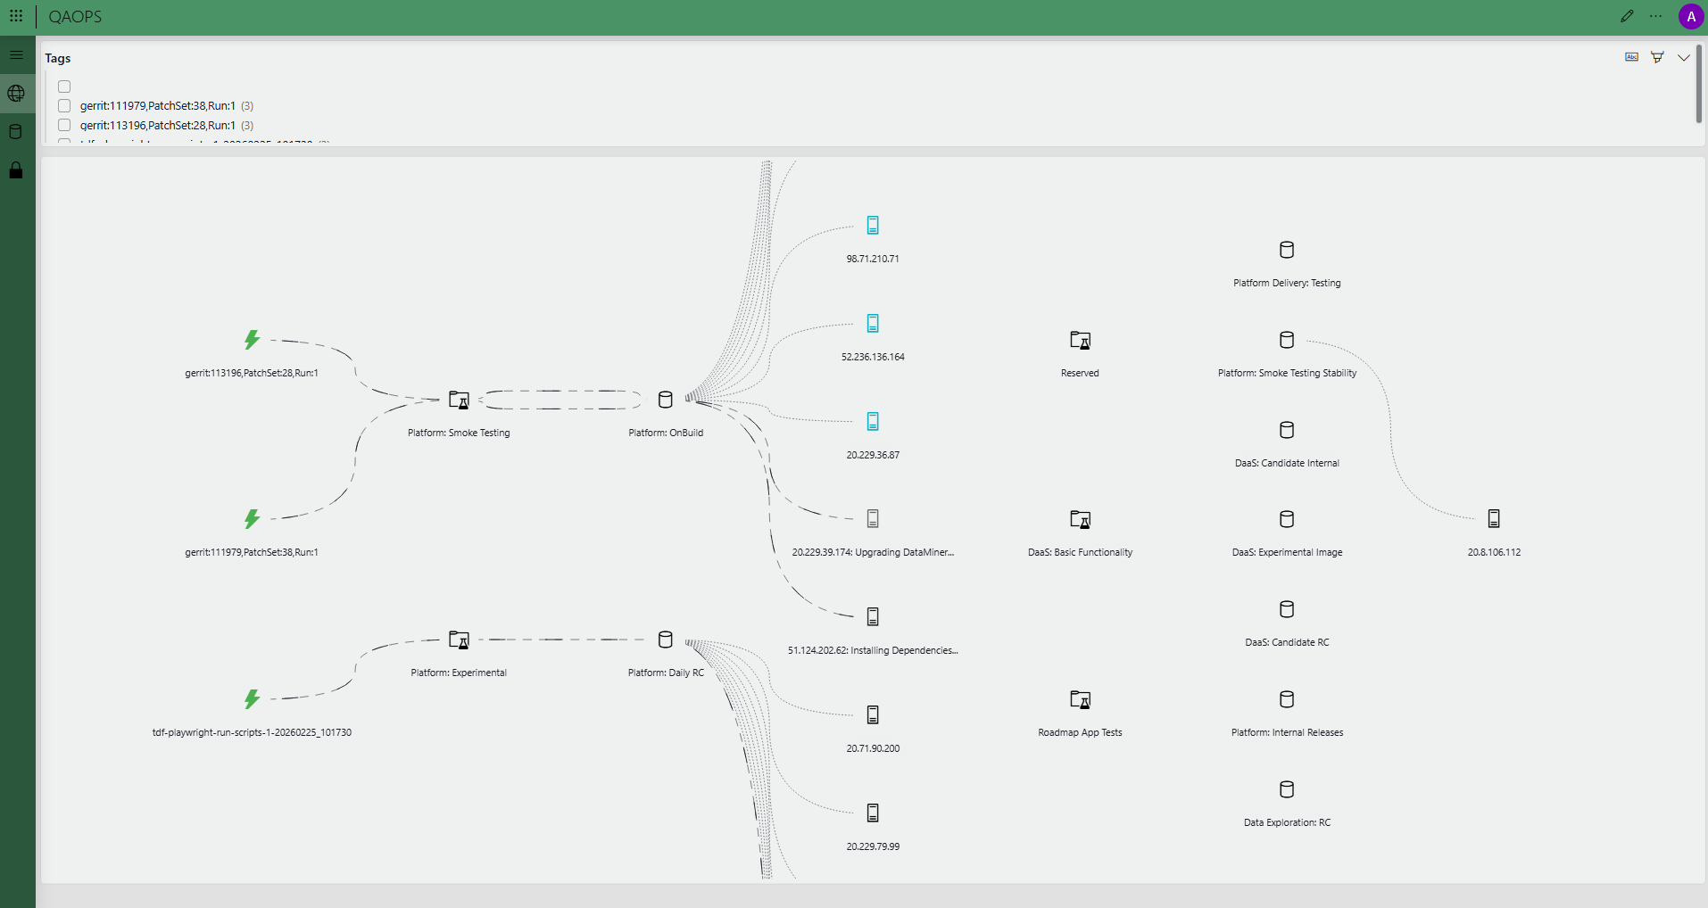
Task: Click the QAOPS app title
Action: (x=75, y=17)
